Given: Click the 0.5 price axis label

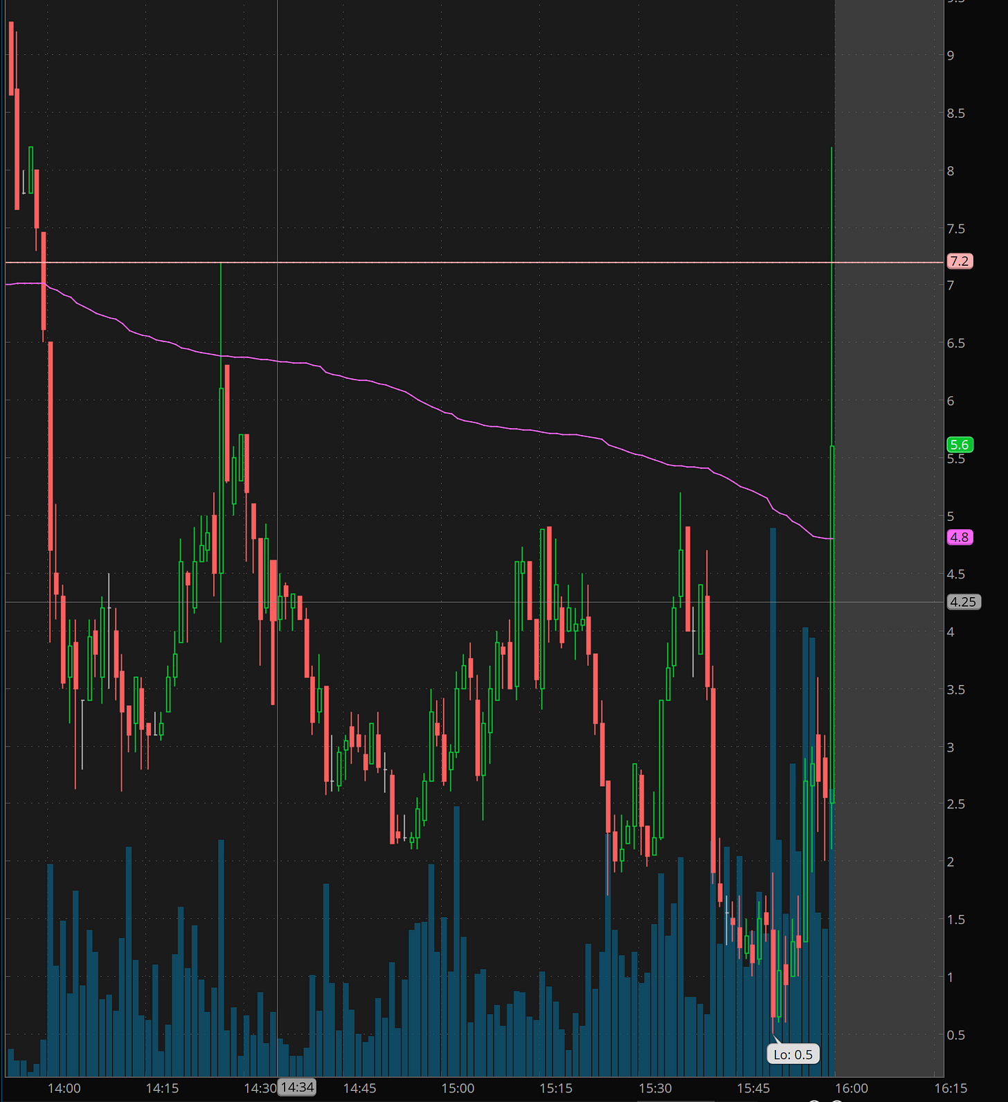Looking at the screenshot, I should click(x=955, y=1035).
